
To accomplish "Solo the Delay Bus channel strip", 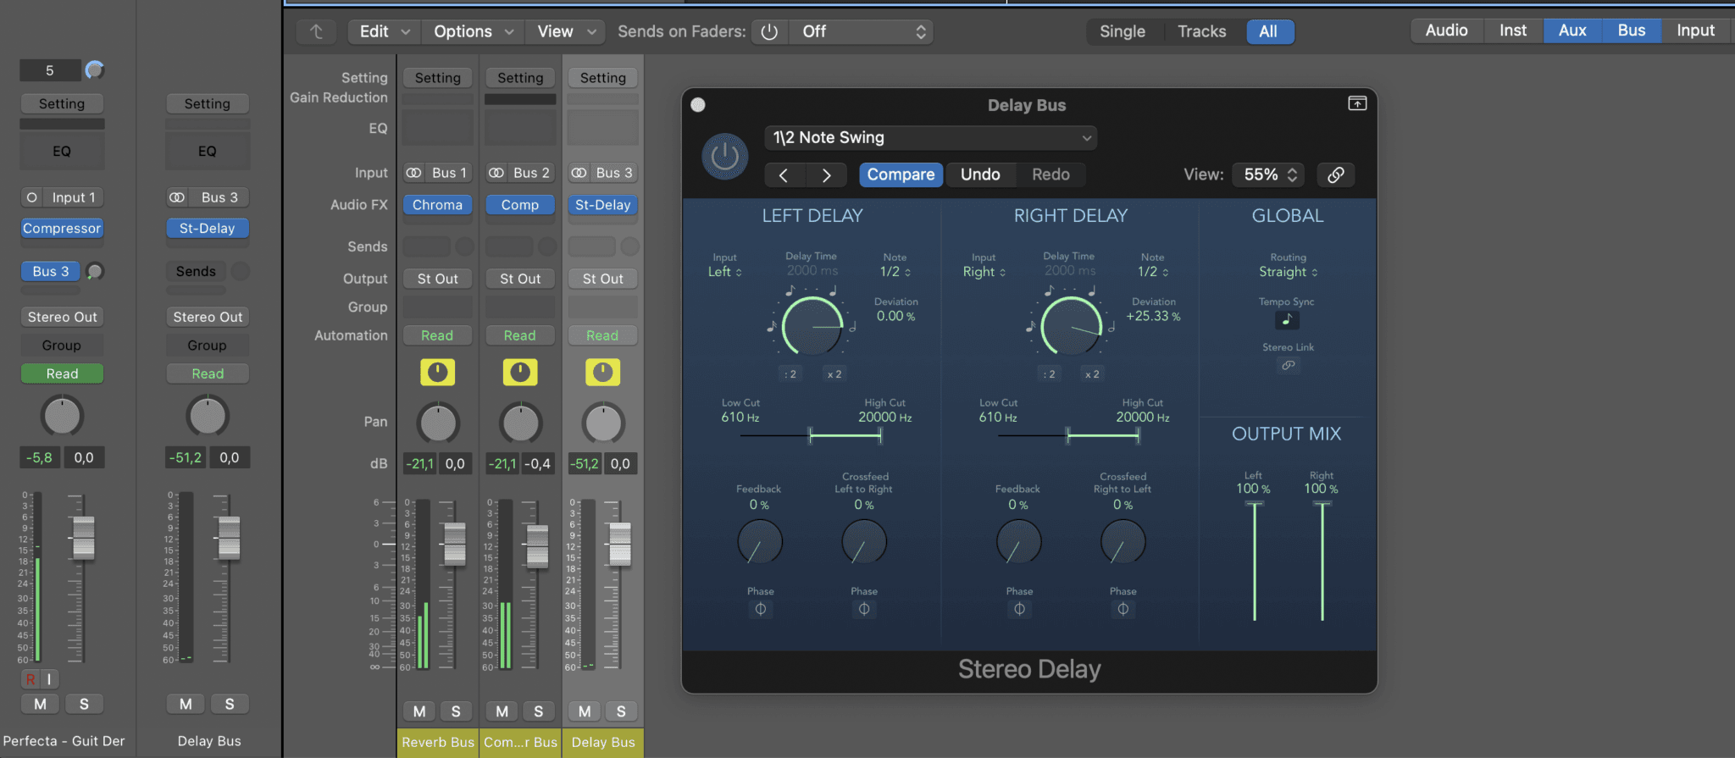I will [x=621, y=711].
